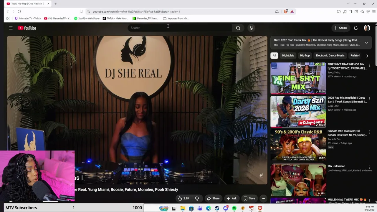
Task: Open options for Mix - Monaleo
Action: 370,167
